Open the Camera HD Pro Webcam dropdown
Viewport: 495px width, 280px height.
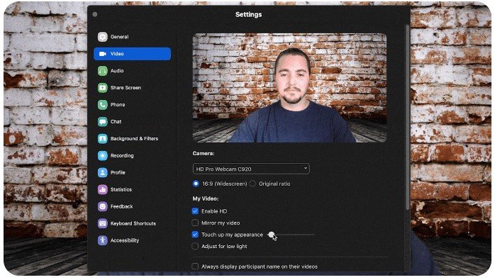click(251, 169)
